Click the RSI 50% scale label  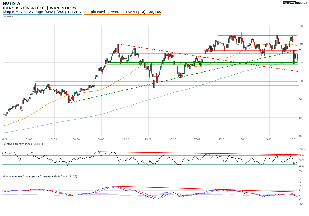tap(301, 160)
